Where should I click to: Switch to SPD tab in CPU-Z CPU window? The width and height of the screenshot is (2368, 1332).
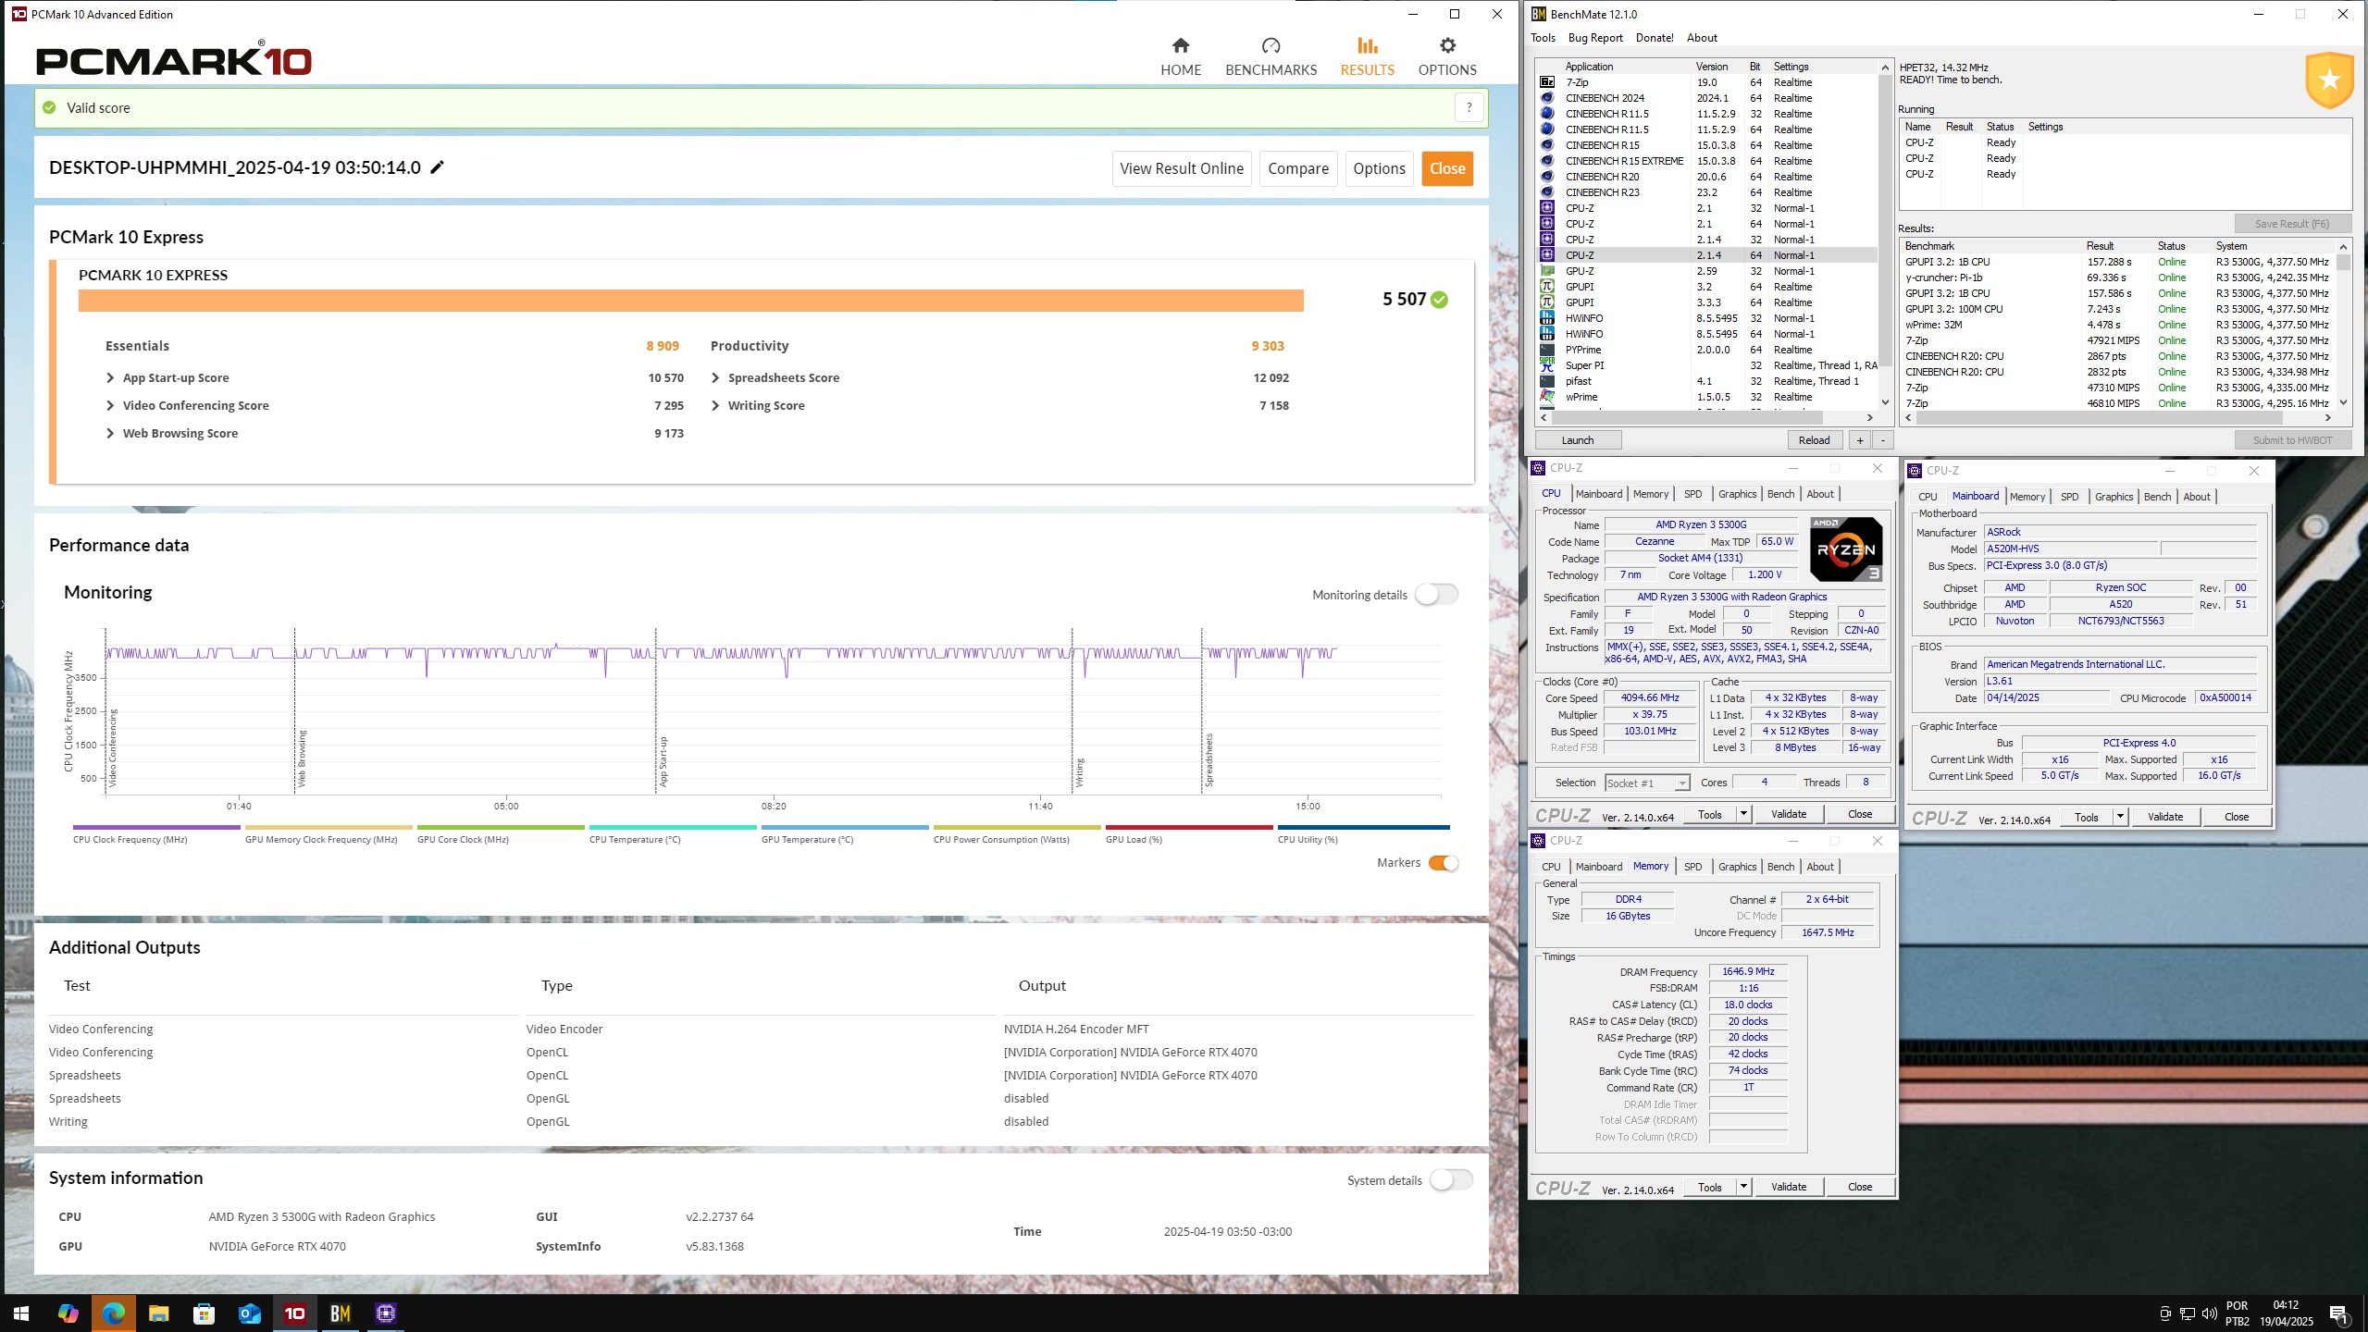tap(1692, 494)
